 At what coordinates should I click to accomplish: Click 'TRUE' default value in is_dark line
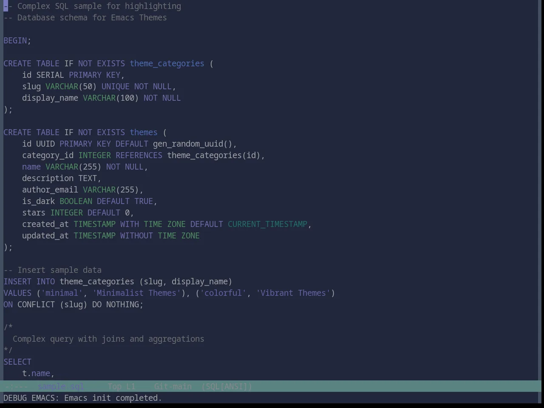tap(144, 201)
